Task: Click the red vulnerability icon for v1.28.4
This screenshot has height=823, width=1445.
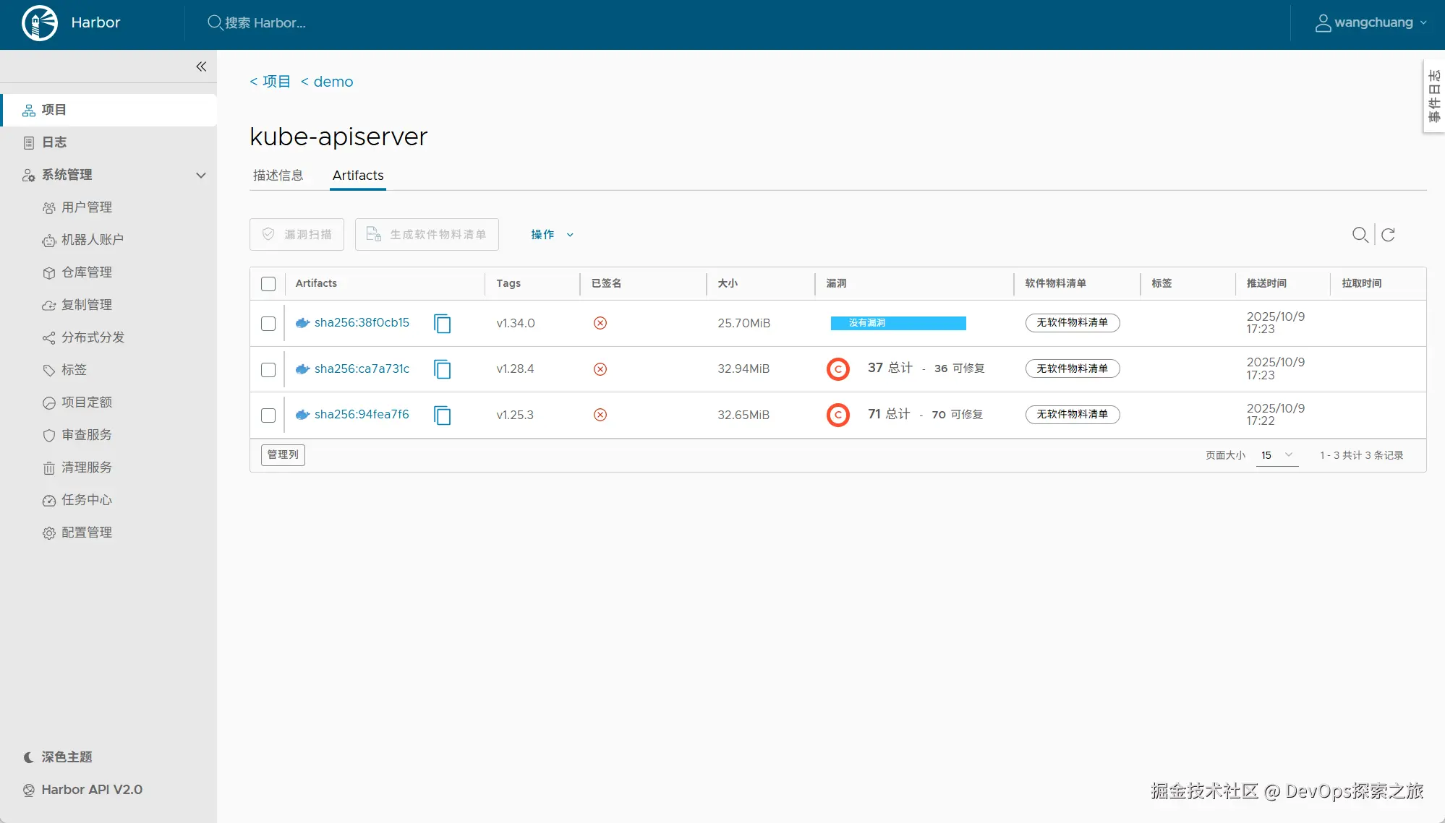Action: pyautogui.click(x=837, y=369)
